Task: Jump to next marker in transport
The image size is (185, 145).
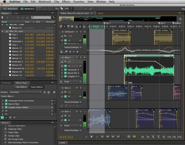Action: pyautogui.click(x=118, y=137)
